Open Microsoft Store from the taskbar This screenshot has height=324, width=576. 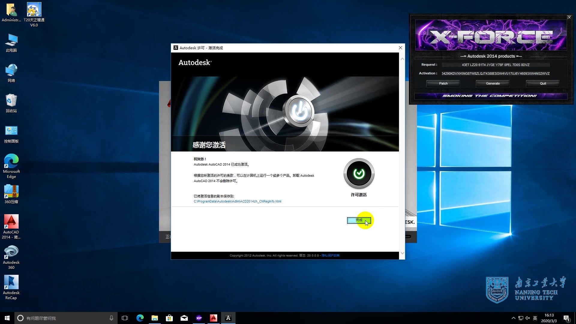coord(169,318)
